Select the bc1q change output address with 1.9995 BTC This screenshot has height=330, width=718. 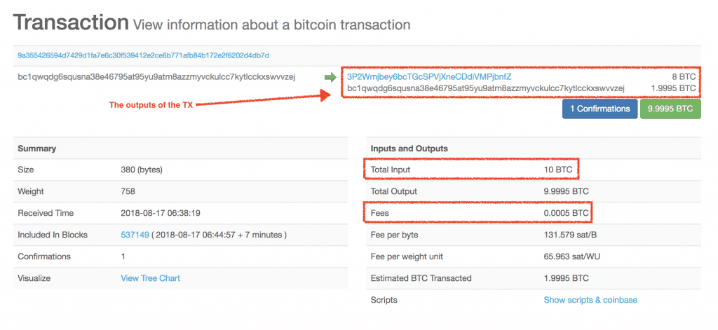(x=486, y=88)
